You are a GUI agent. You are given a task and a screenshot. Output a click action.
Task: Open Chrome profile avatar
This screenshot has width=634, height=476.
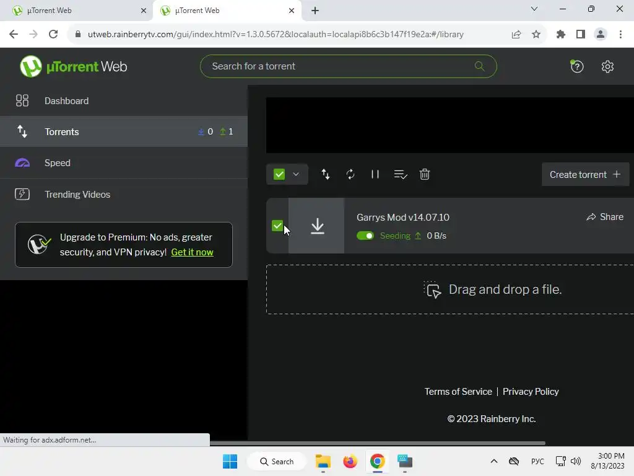tap(601, 35)
